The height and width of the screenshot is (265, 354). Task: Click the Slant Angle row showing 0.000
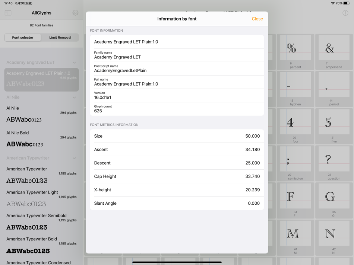(x=177, y=203)
